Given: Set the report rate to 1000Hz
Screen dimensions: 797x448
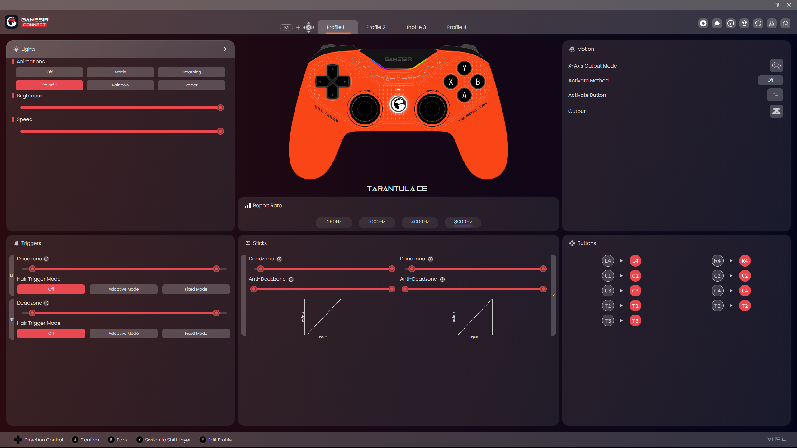Looking at the screenshot, I should 377,222.
